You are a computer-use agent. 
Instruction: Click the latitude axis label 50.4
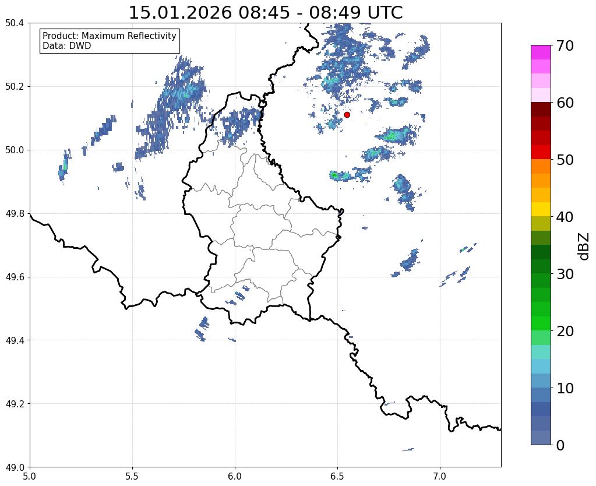point(15,23)
